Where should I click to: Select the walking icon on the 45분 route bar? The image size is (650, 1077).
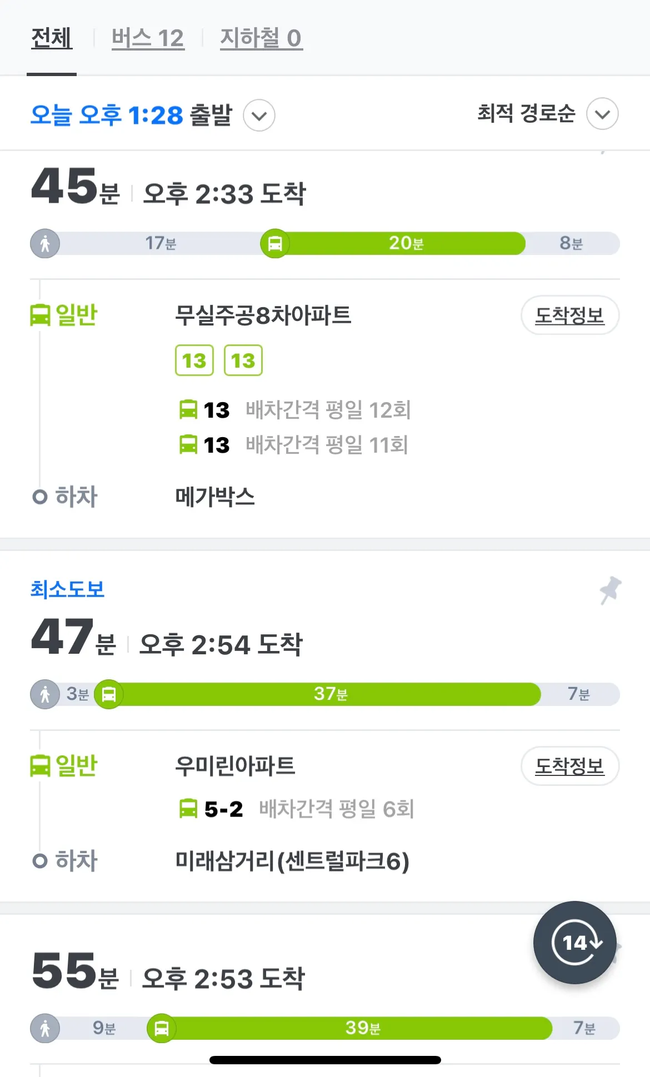pos(45,243)
